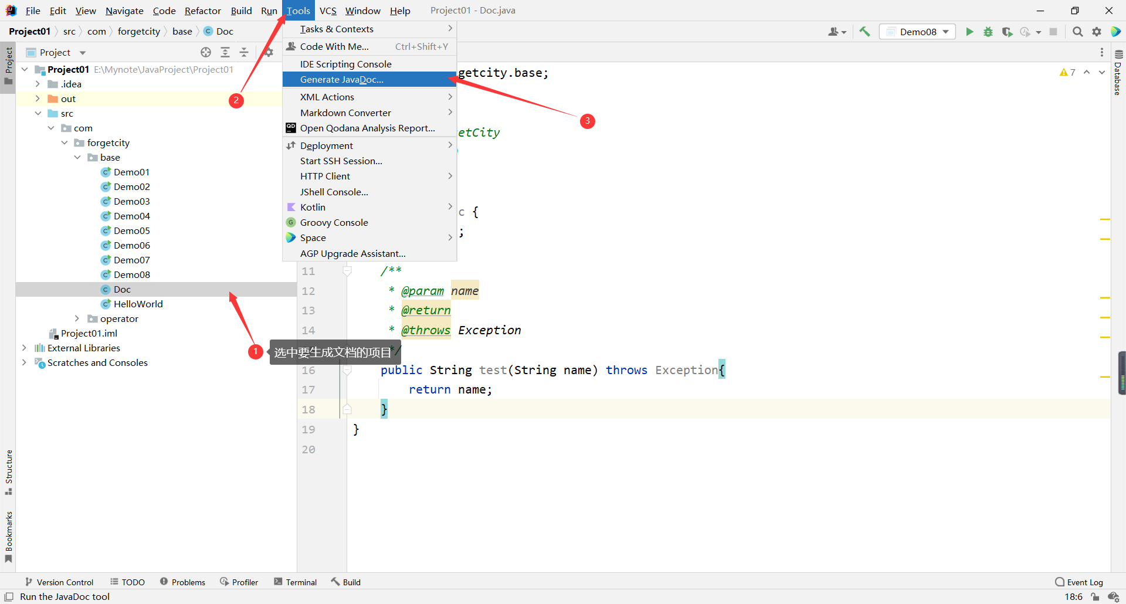Expand all icon in Project panel
The width and height of the screenshot is (1126, 604).
point(225,52)
